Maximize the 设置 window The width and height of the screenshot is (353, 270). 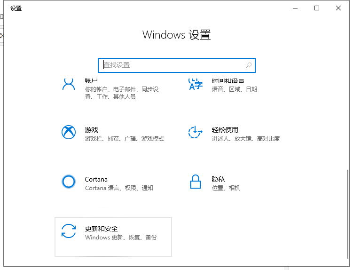(317, 8)
